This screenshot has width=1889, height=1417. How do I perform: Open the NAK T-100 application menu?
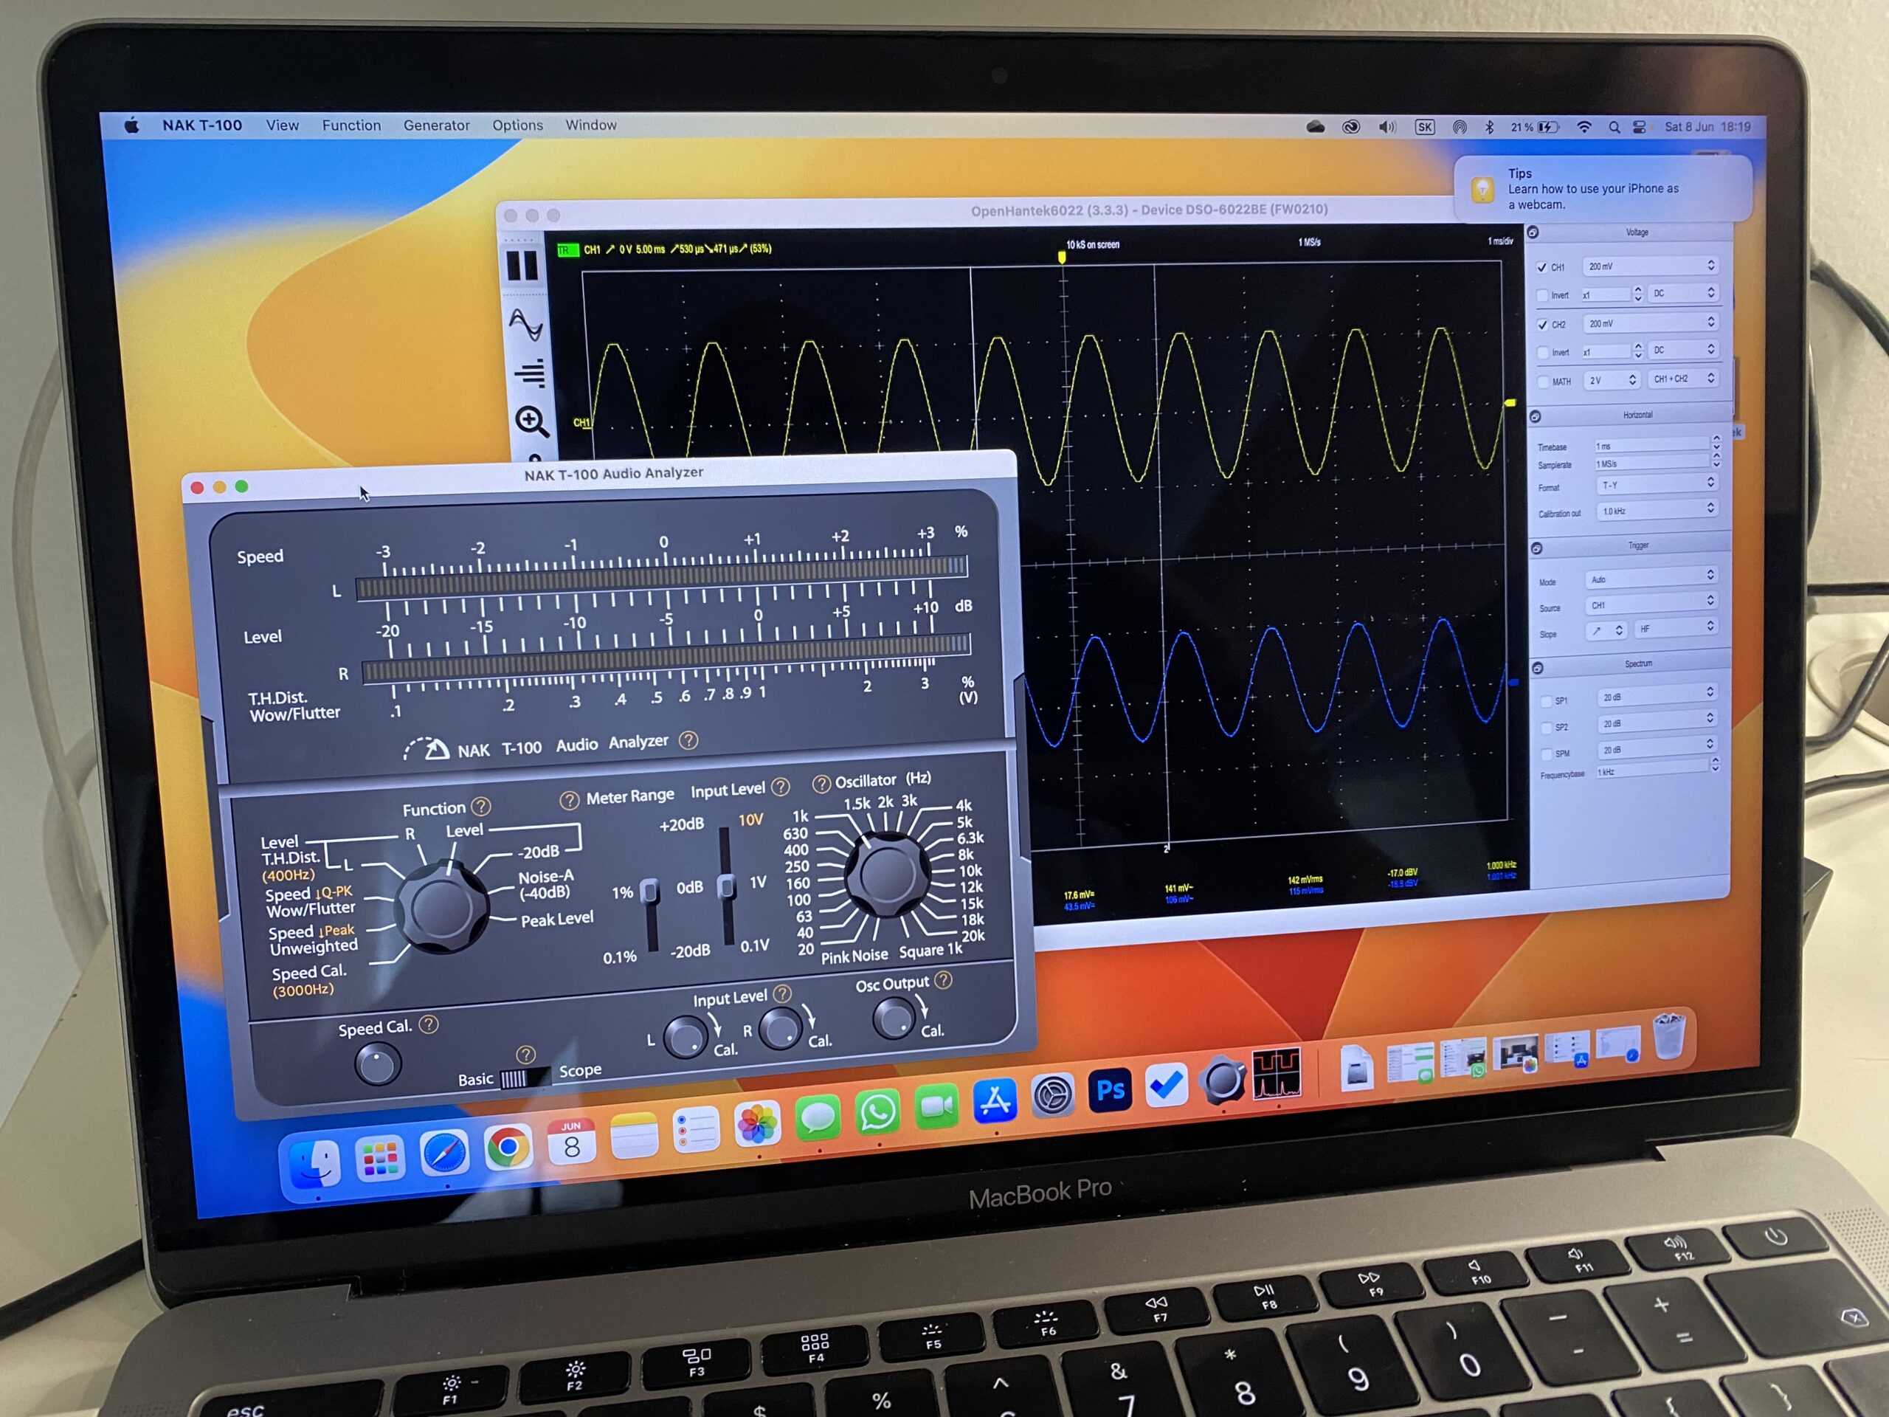point(202,125)
